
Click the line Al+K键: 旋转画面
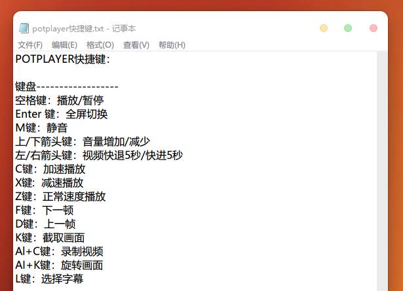click(60, 265)
